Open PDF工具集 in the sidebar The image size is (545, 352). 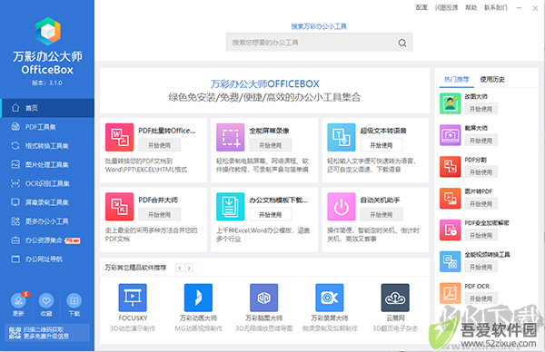47,127
